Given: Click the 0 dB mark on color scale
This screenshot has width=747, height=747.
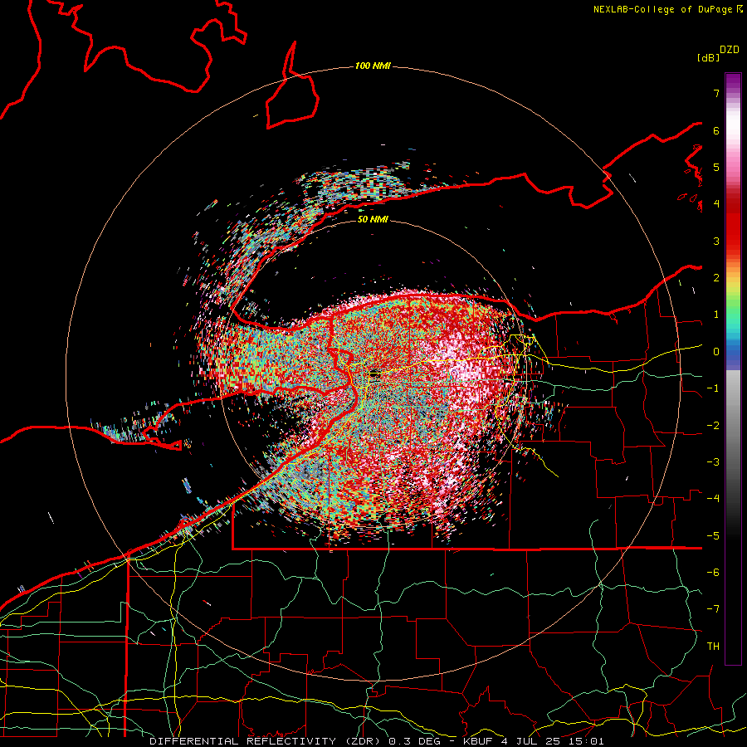Looking at the screenshot, I should (716, 352).
